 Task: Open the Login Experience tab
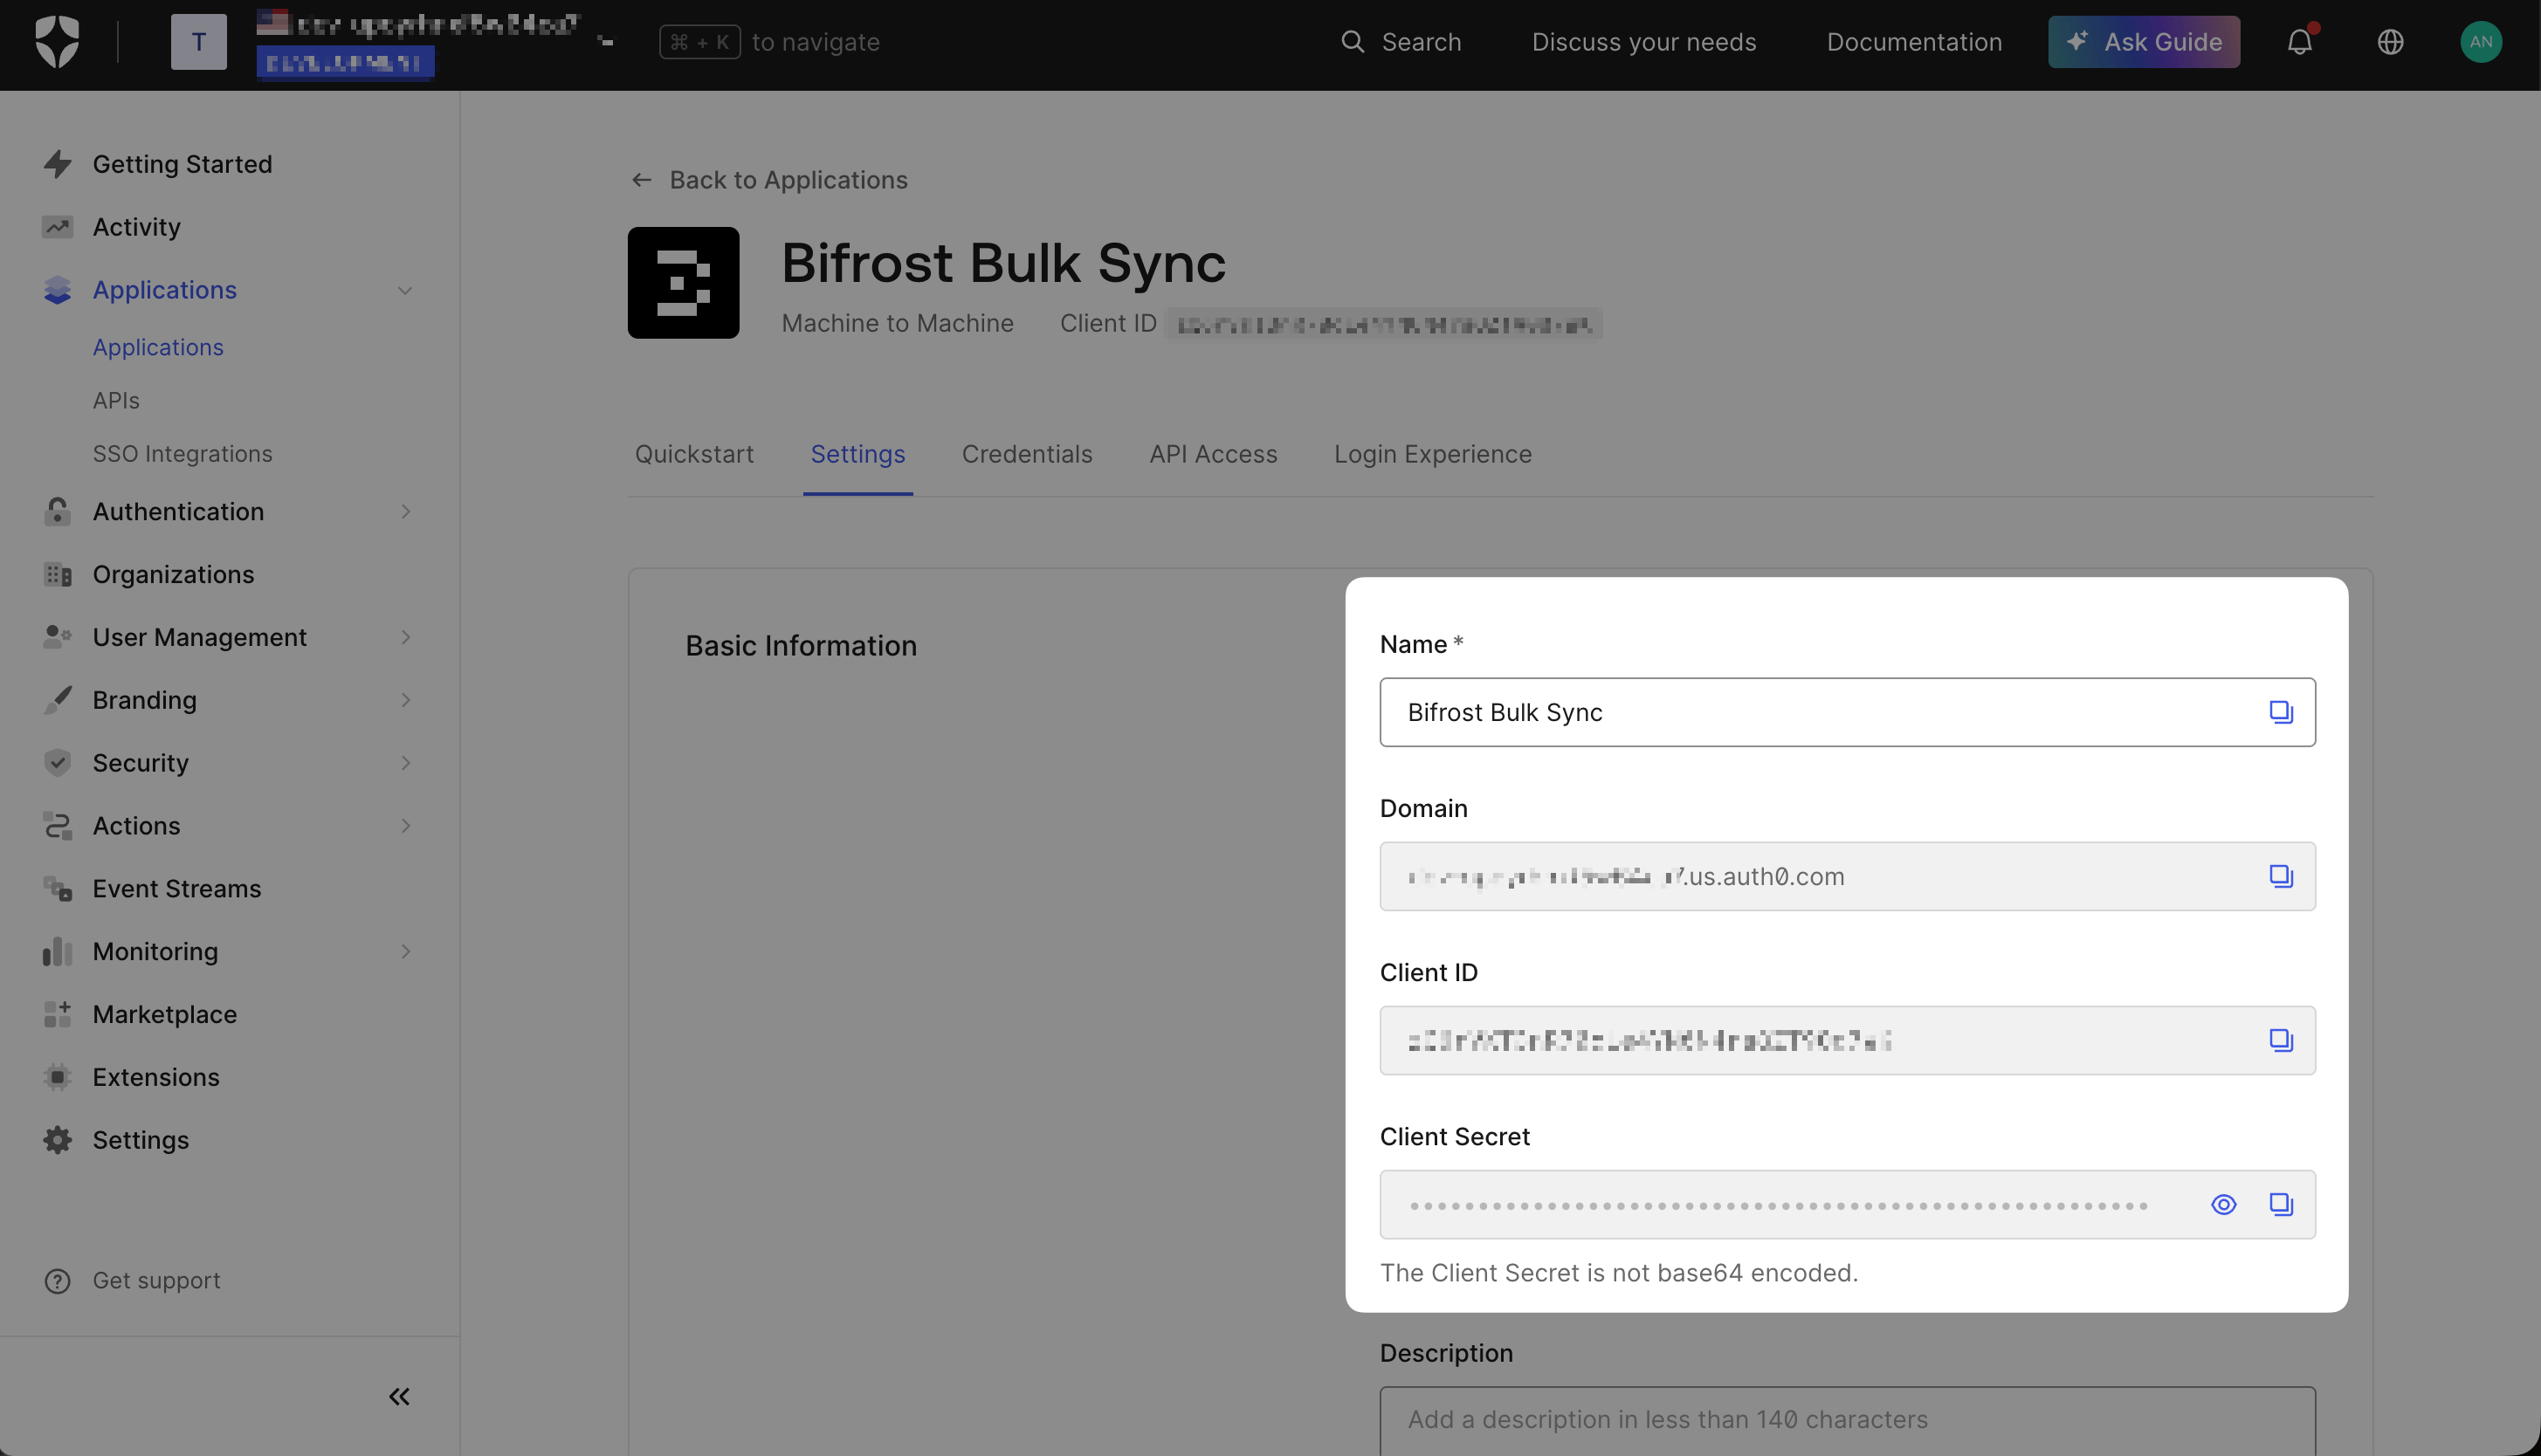coord(1432,454)
